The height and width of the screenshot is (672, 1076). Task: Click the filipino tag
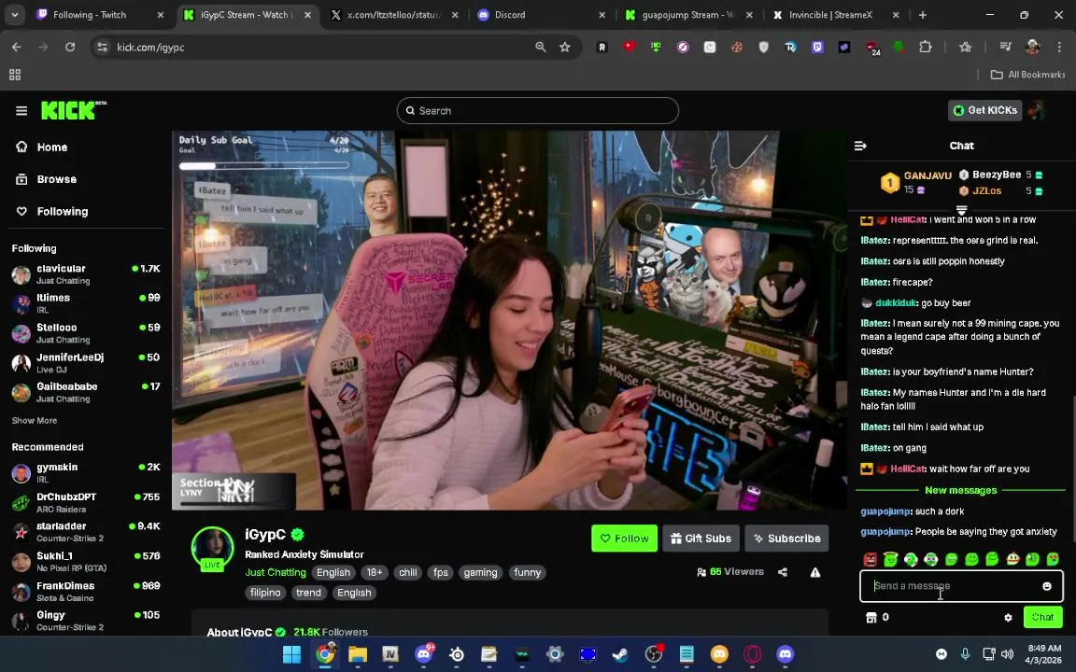point(265,593)
